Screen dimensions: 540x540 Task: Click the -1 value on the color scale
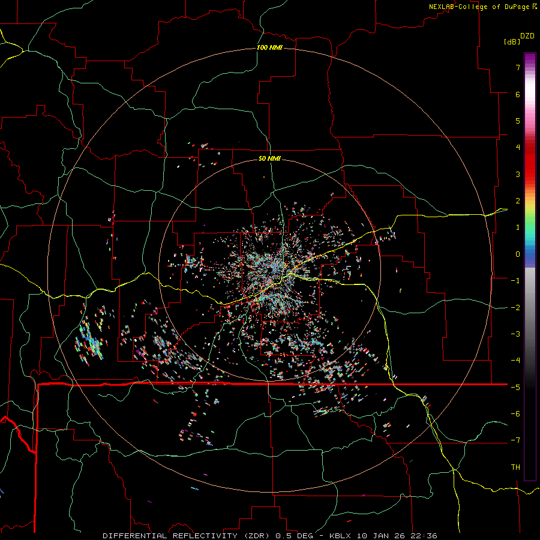tap(515, 281)
